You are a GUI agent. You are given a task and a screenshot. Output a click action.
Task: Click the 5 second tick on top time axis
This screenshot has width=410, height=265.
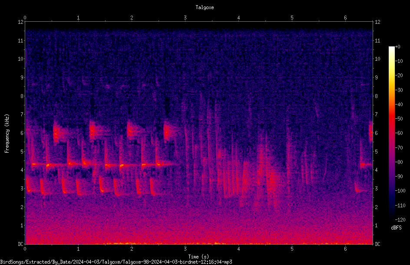coord(292,18)
